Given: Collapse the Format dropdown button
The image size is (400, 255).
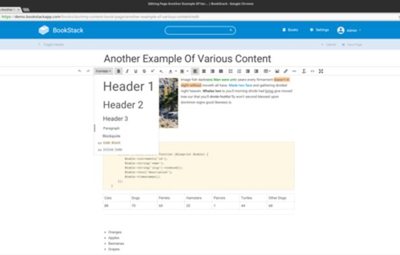Looking at the screenshot, I should tap(104, 71).
